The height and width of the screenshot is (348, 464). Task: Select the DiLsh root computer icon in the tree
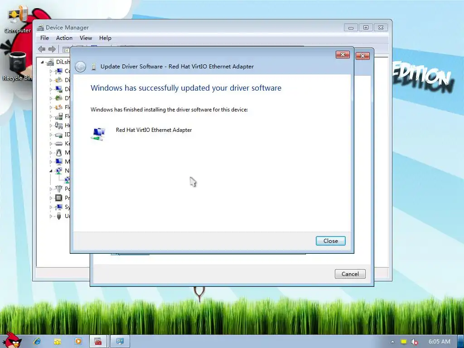pyautogui.click(x=51, y=62)
